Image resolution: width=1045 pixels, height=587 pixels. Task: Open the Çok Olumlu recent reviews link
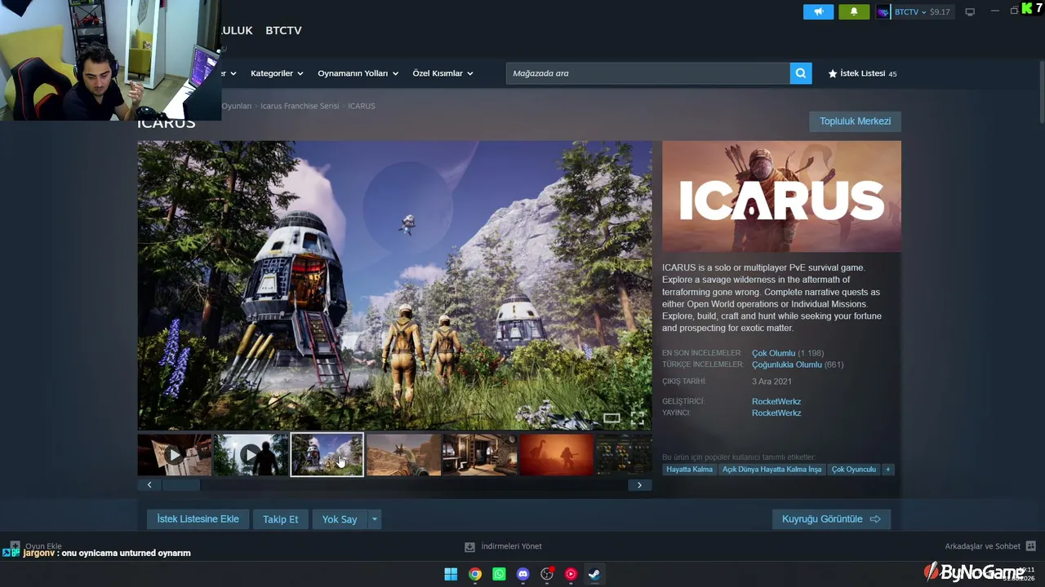tap(773, 353)
